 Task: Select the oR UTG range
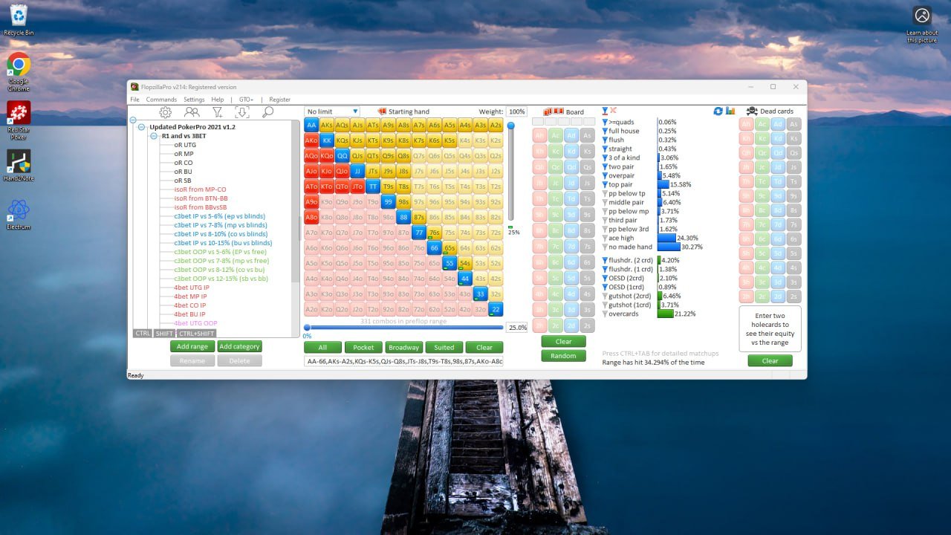[x=185, y=145]
